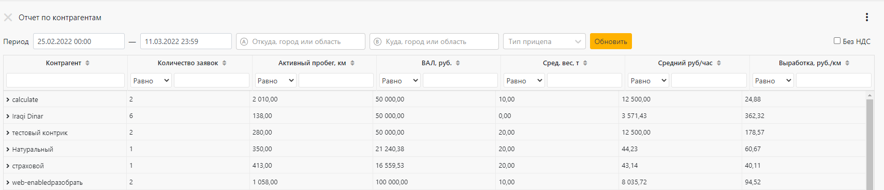884x190 pixels.
Task: Click the period start date field
Action: 79,41
